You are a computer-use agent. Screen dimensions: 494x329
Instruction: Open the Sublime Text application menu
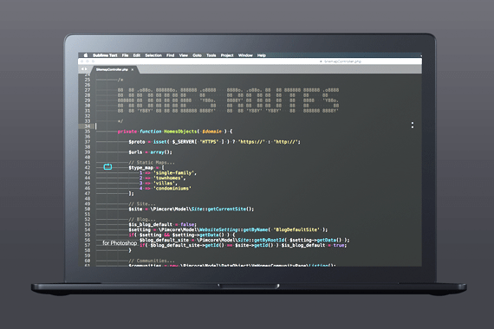click(105, 55)
